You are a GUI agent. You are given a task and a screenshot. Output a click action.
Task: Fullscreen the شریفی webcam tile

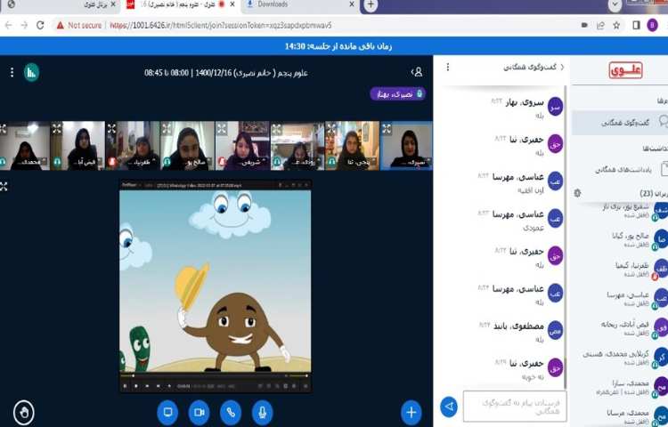point(222,128)
